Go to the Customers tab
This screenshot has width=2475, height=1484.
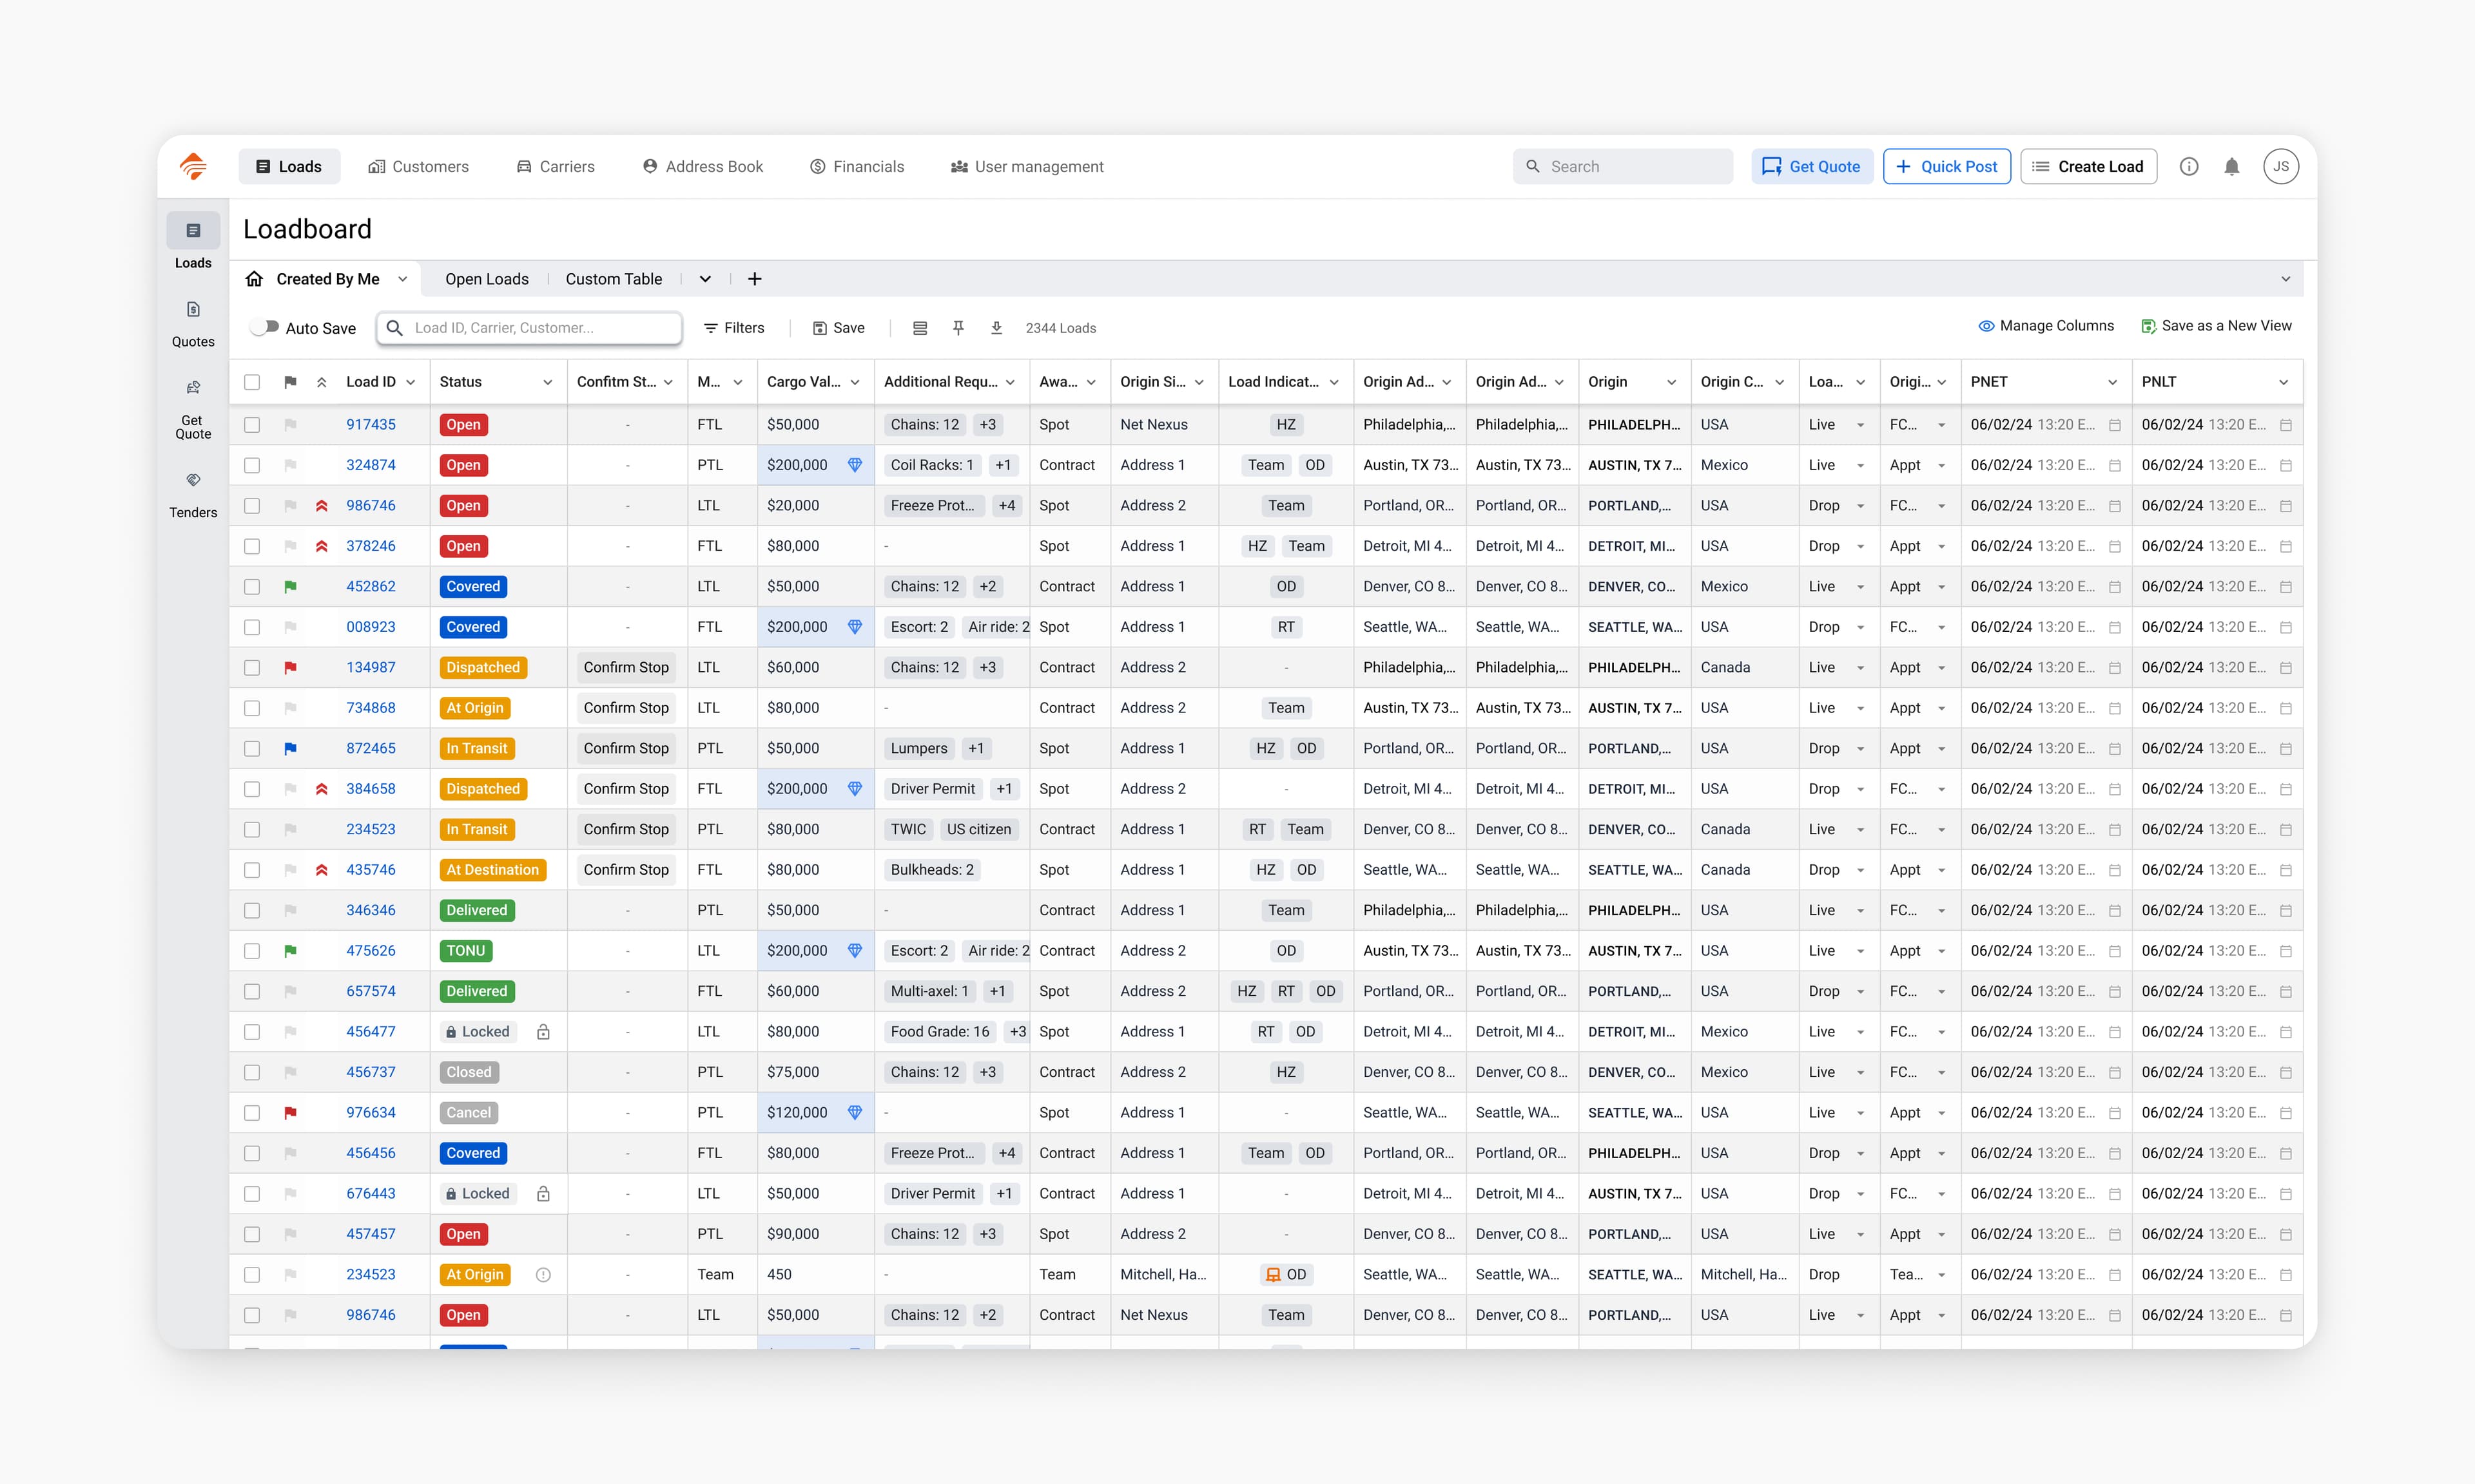(x=419, y=167)
